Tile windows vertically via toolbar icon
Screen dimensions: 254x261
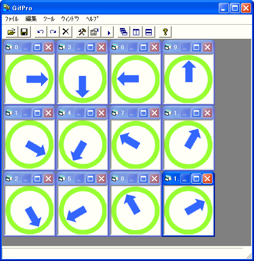coord(136,31)
